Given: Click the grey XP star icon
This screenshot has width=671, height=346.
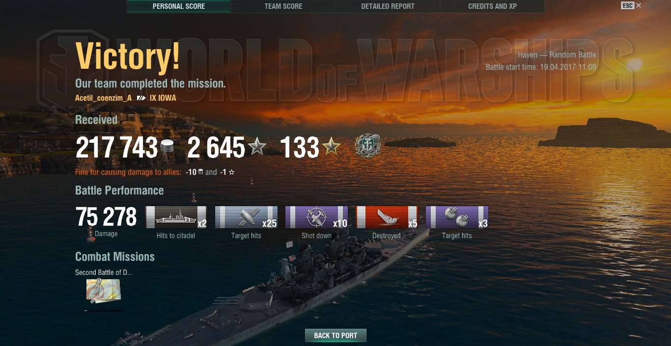Looking at the screenshot, I should pyautogui.click(x=257, y=147).
